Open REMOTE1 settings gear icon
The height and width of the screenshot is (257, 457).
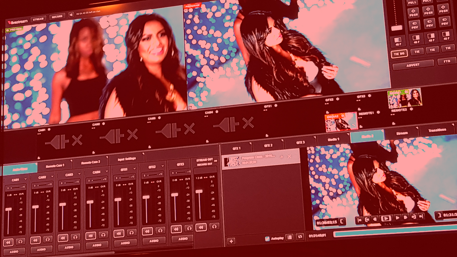[378, 112]
